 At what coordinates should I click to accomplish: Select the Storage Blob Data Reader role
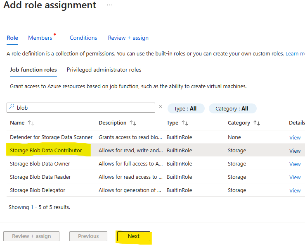click(x=40, y=177)
